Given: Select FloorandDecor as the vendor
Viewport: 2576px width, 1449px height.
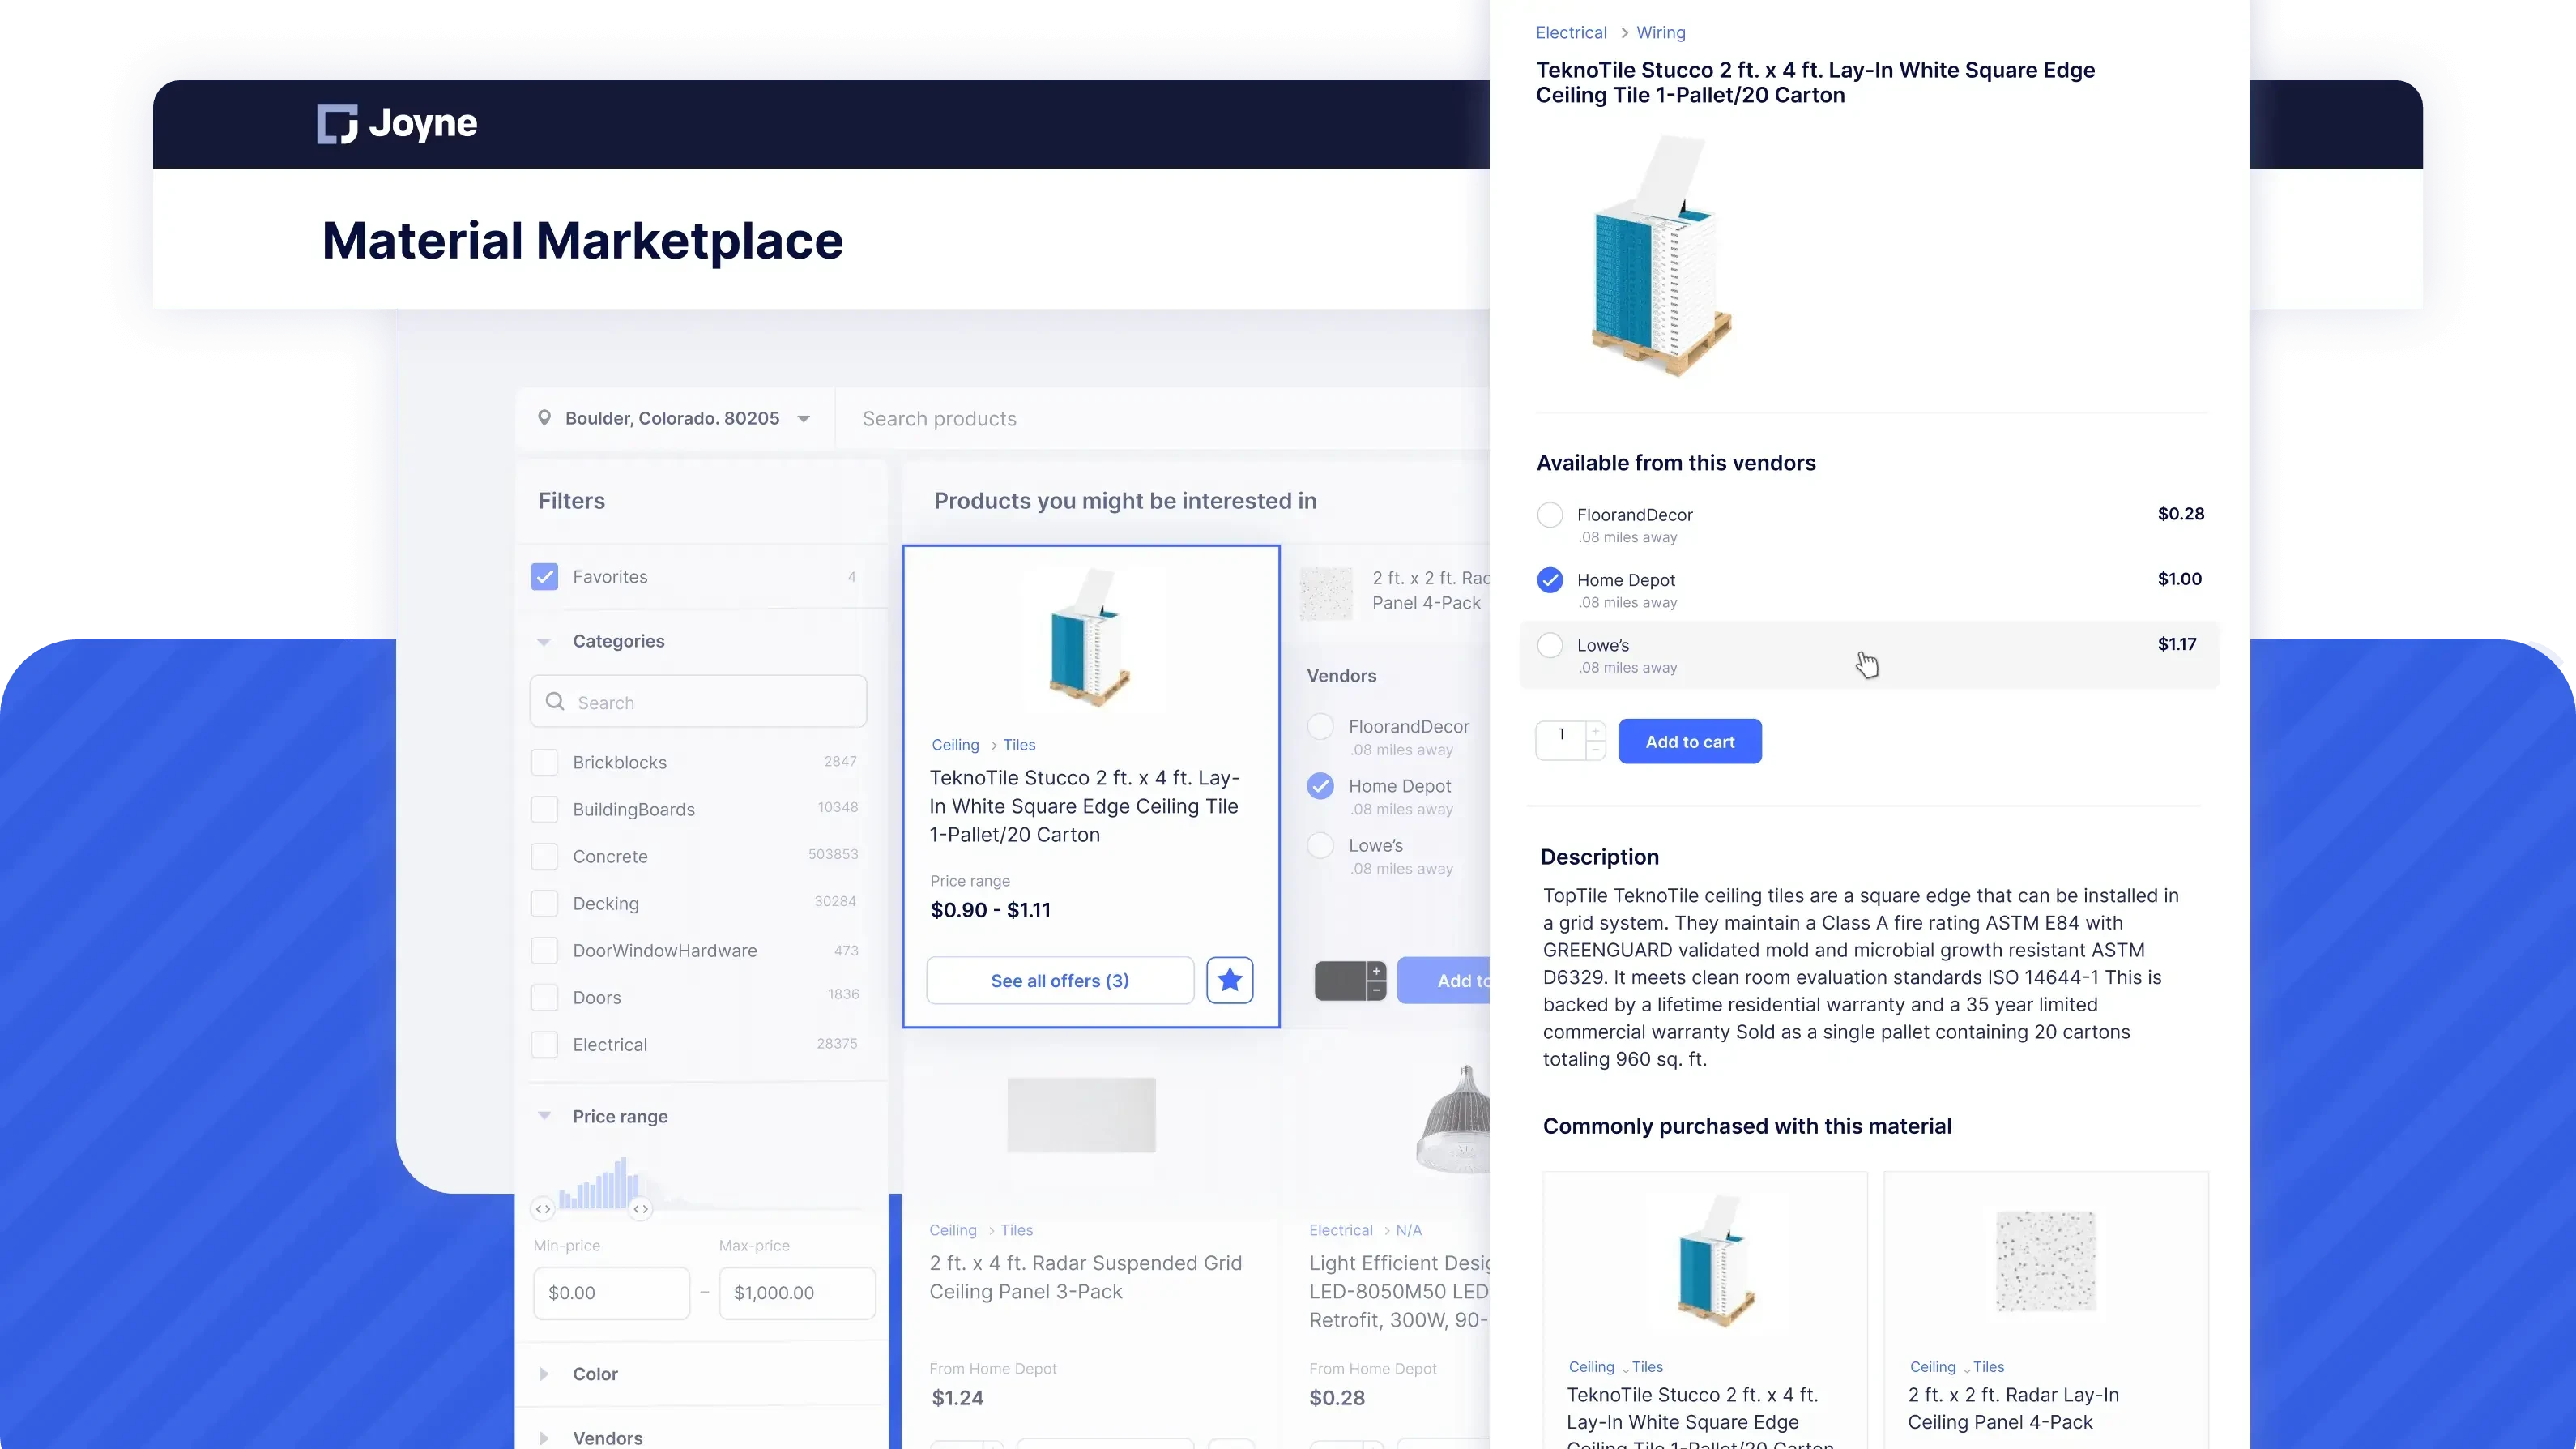Looking at the screenshot, I should 1550,515.
